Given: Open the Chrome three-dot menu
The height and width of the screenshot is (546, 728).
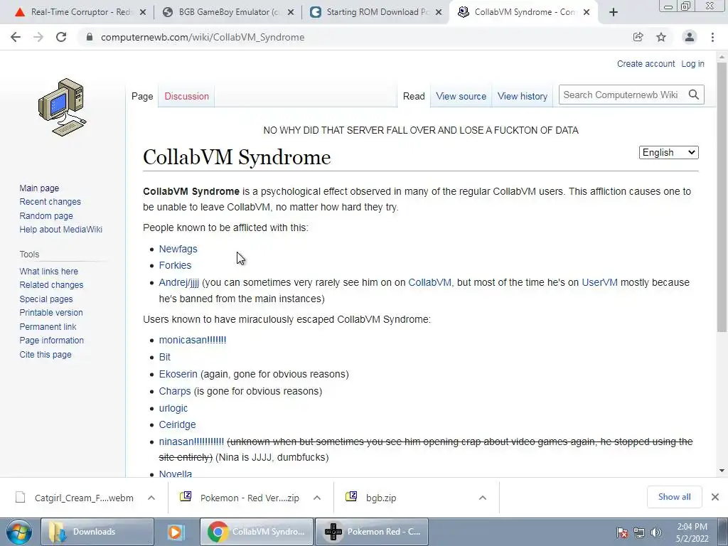Looking at the screenshot, I should (x=712, y=37).
